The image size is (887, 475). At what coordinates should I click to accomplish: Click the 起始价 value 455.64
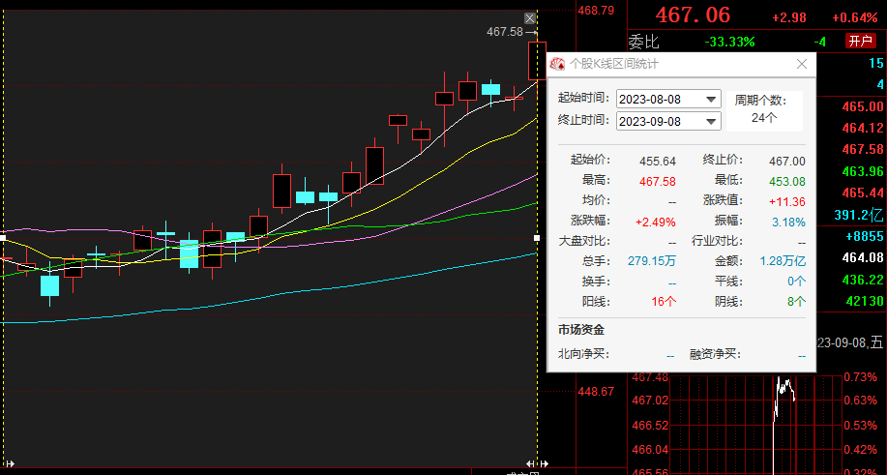[x=658, y=162]
